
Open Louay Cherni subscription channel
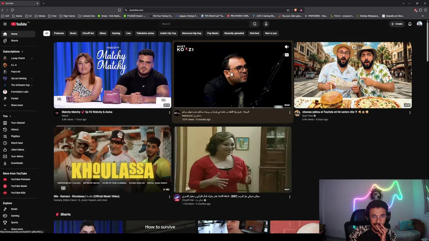pyautogui.click(x=18, y=58)
